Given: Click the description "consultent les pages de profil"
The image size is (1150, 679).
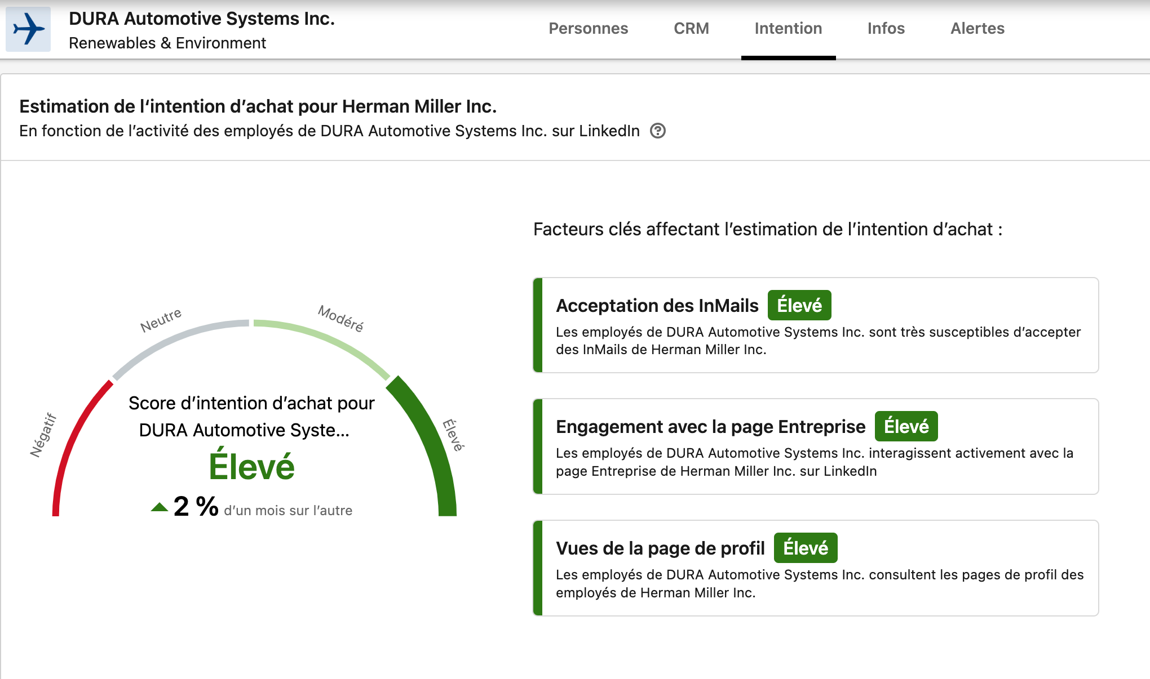Looking at the screenshot, I should click(x=820, y=584).
